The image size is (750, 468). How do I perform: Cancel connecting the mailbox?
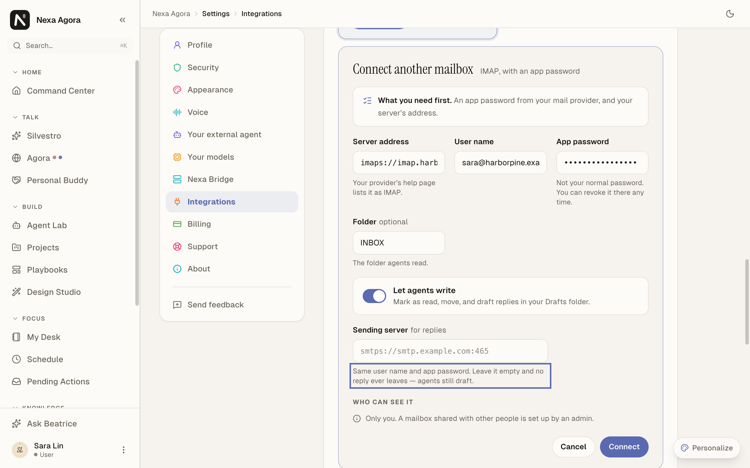pos(573,447)
